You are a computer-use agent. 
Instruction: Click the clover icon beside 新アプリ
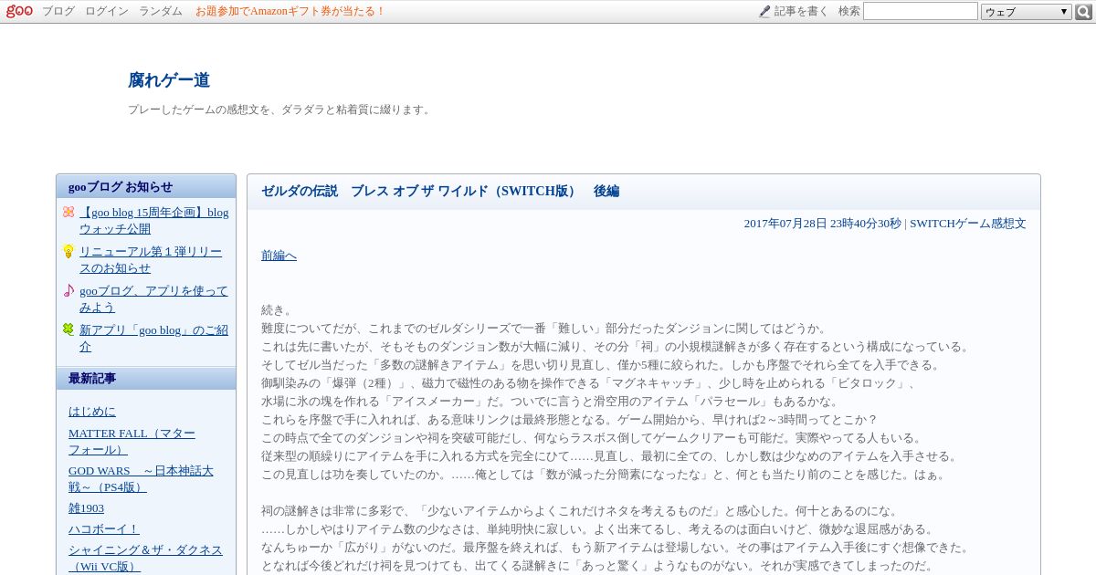(68, 329)
